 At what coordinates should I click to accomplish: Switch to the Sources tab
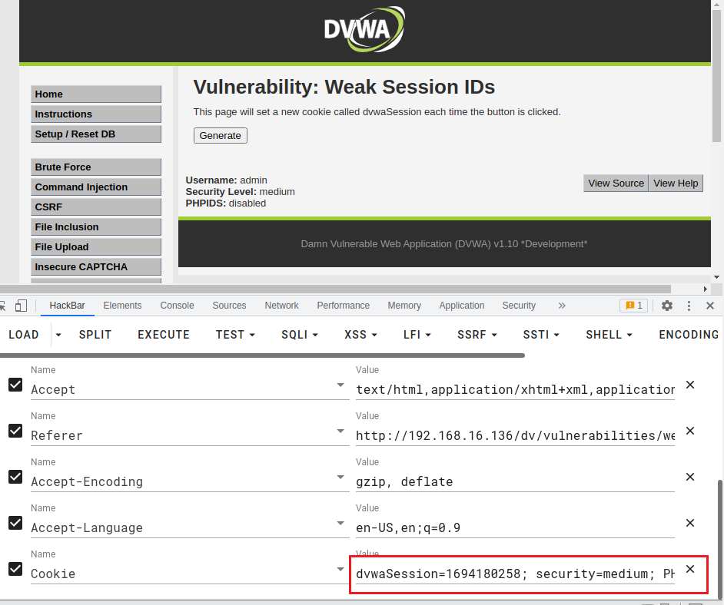(229, 306)
